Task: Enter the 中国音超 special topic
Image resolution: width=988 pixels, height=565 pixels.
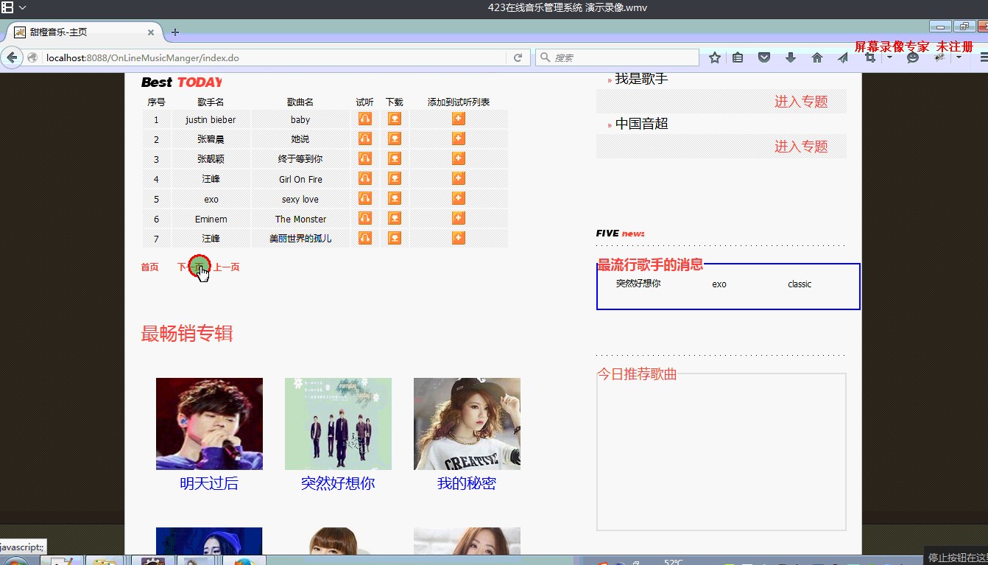Action: [x=801, y=147]
